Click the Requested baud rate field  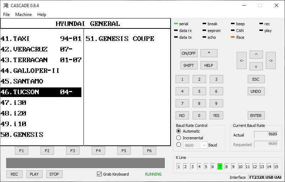click(x=266, y=144)
